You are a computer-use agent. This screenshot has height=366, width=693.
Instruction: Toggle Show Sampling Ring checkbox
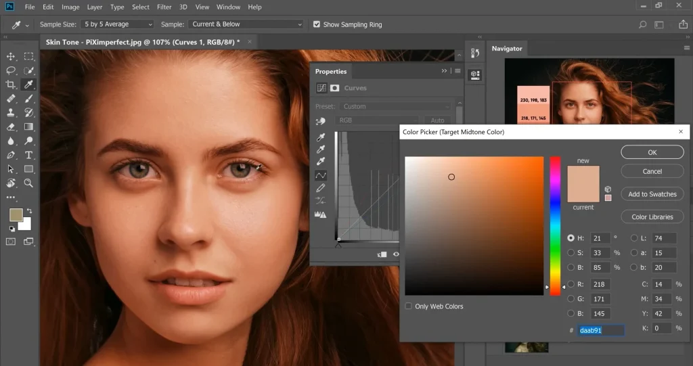coord(317,24)
